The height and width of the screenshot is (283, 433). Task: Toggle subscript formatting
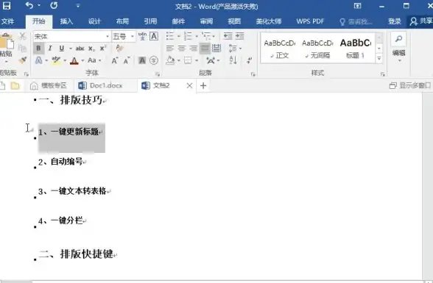click(91, 49)
